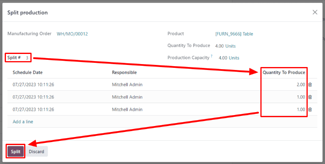Click the Split button
Screen dimensions: 325x164
click(x=16, y=151)
